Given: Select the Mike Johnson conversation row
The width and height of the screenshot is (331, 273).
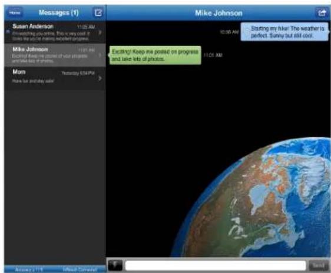Looking at the screenshot, I should [x=55, y=55].
